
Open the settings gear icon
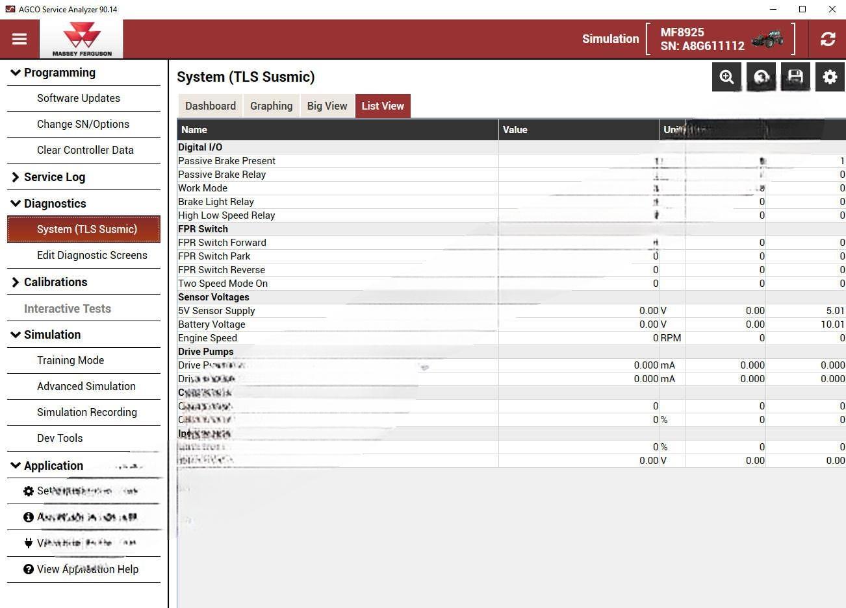click(830, 77)
